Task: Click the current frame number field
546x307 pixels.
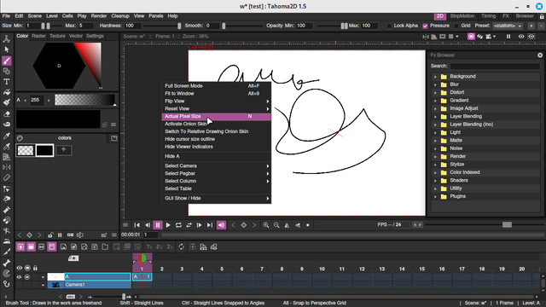Action: 150,235
